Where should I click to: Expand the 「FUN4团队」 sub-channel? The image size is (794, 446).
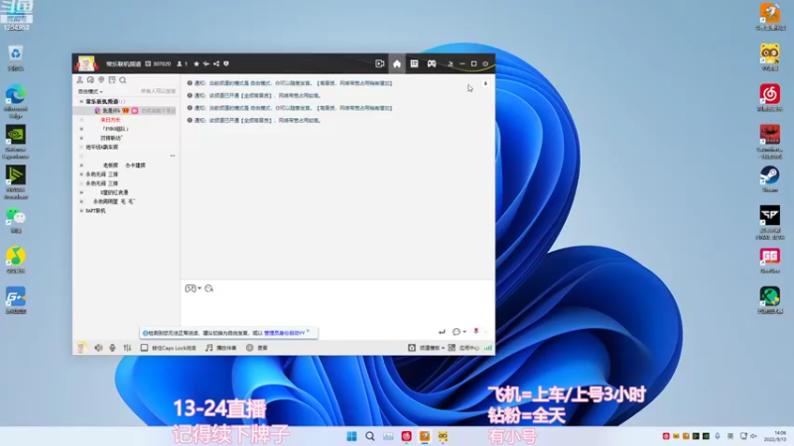(81, 129)
